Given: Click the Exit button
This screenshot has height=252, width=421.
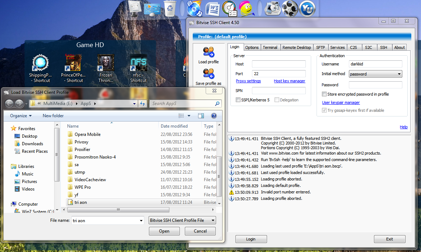Looking at the screenshot, I should tap(389, 239).
